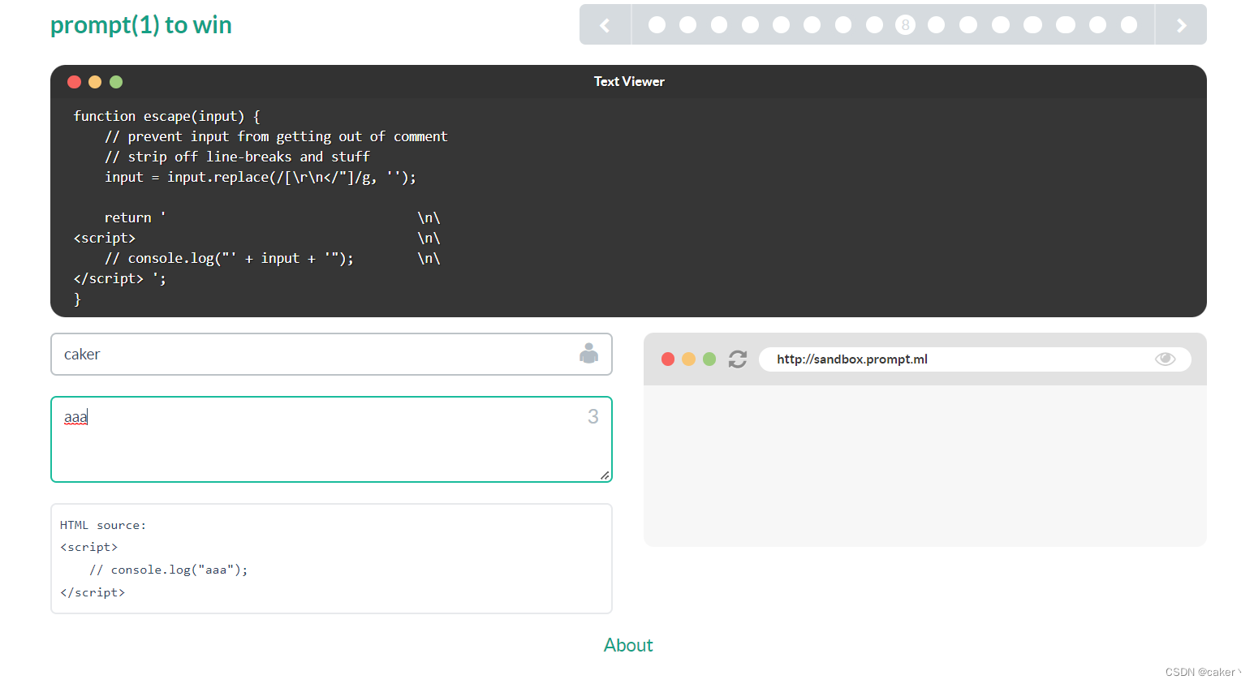Click red dot of sandbox browser panel
1254x684 pixels.
coord(668,359)
